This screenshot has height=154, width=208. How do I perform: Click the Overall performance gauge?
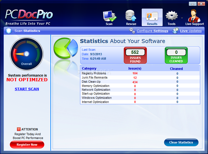27,54
